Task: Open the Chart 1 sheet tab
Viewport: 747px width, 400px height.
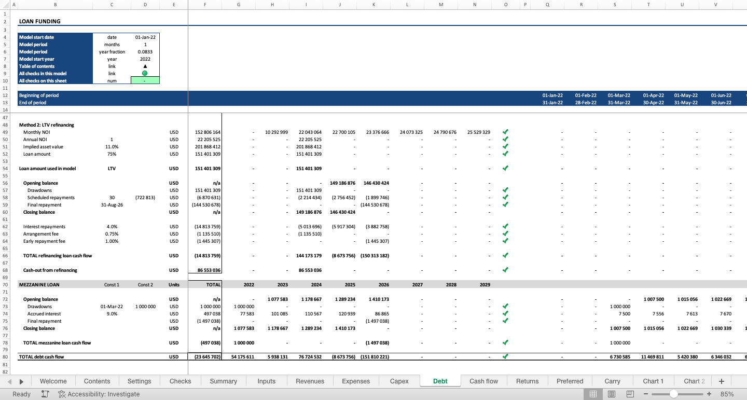Action: (x=653, y=381)
